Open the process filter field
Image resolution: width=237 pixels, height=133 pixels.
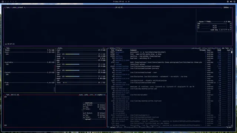[x=118, y=48]
